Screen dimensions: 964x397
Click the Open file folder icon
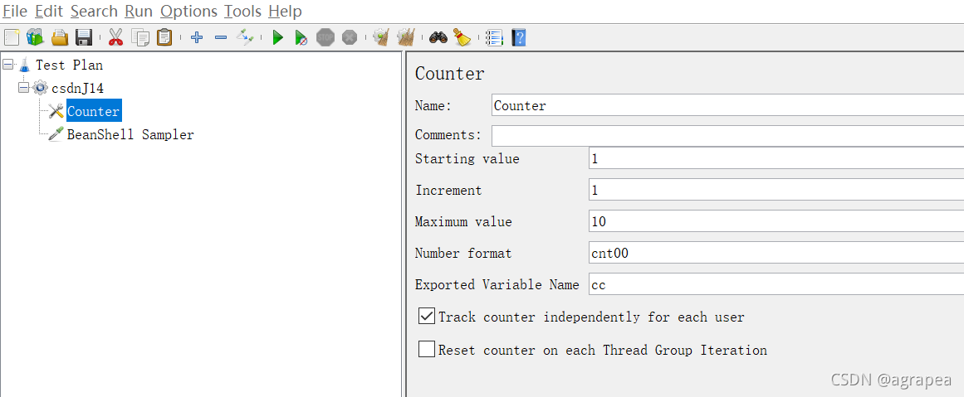pos(60,38)
